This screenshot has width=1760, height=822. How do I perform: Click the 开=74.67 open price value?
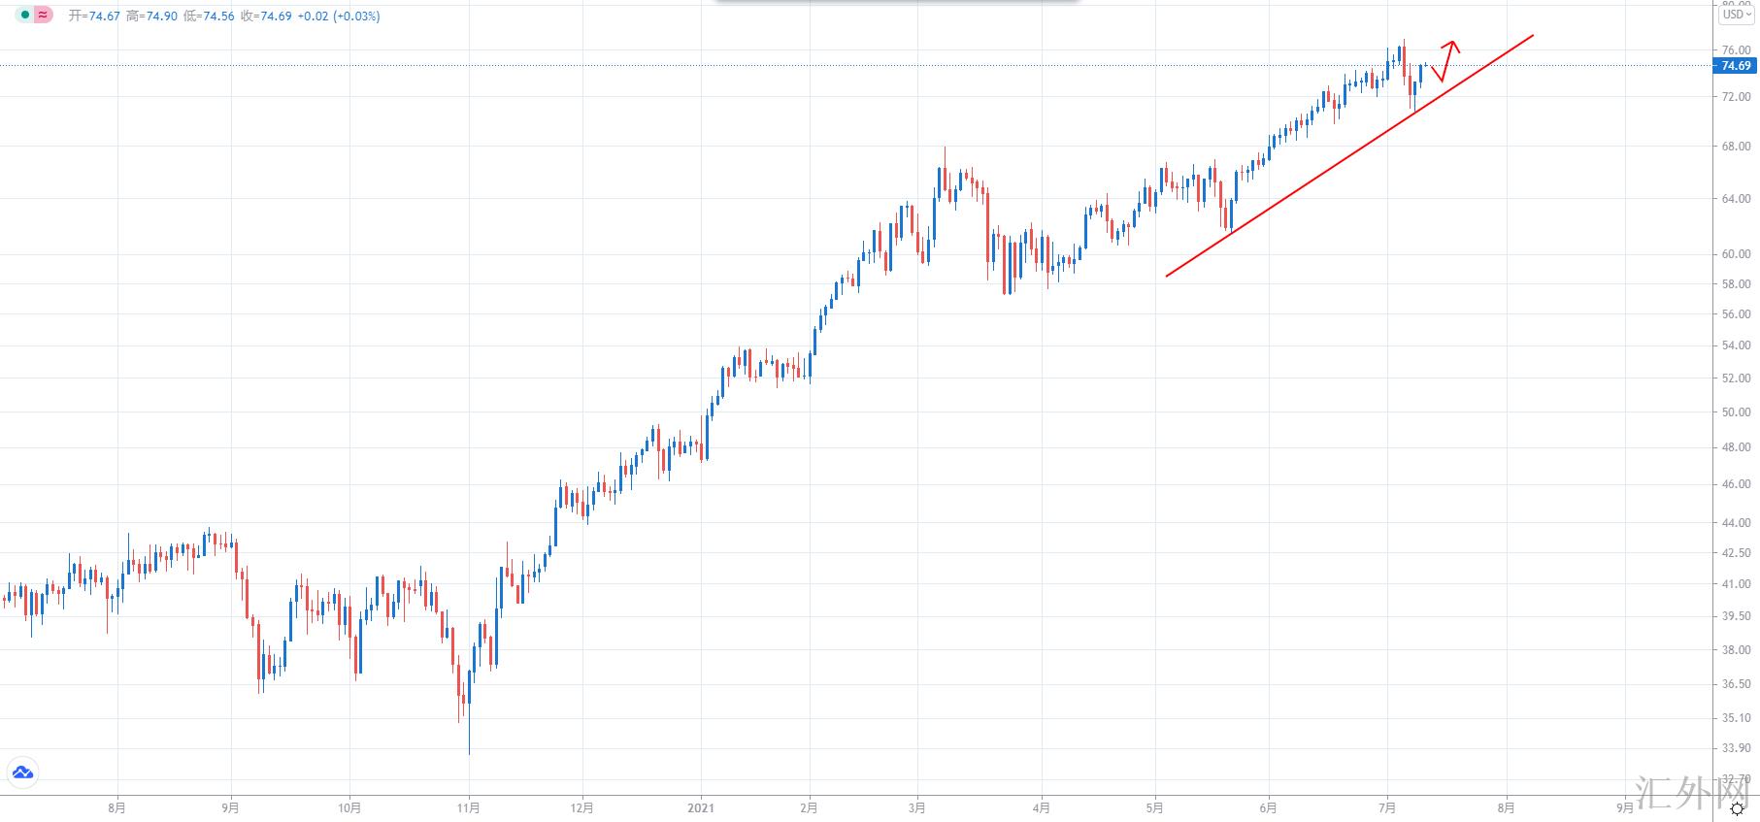pyautogui.click(x=94, y=16)
